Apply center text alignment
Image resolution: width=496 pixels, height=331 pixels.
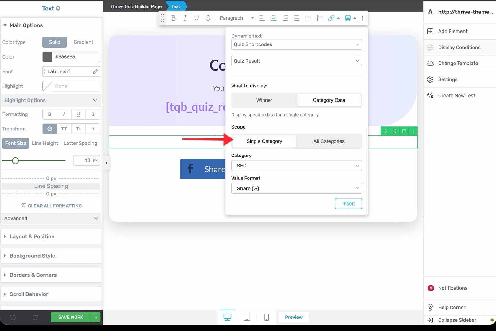pos(273,18)
